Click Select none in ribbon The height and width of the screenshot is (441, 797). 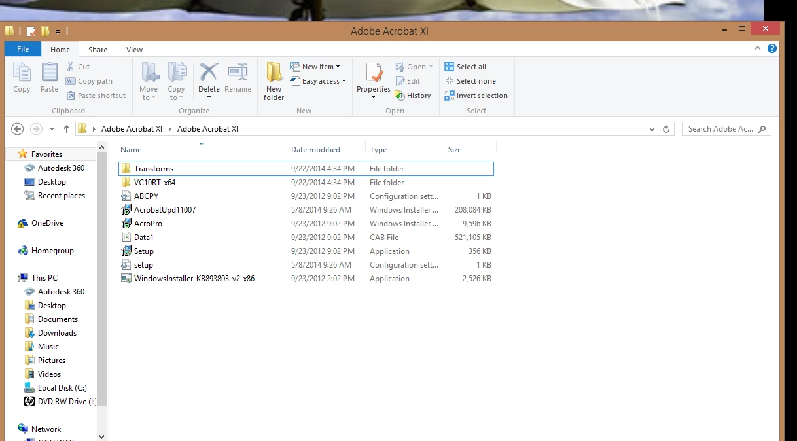click(x=470, y=81)
